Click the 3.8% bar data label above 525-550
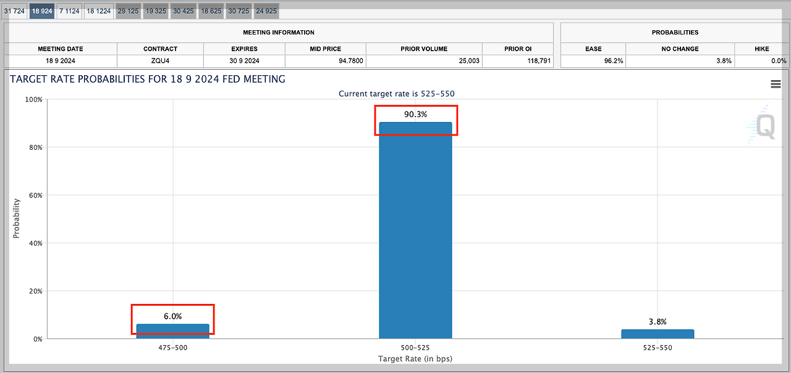The image size is (791, 373). [x=658, y=321]
